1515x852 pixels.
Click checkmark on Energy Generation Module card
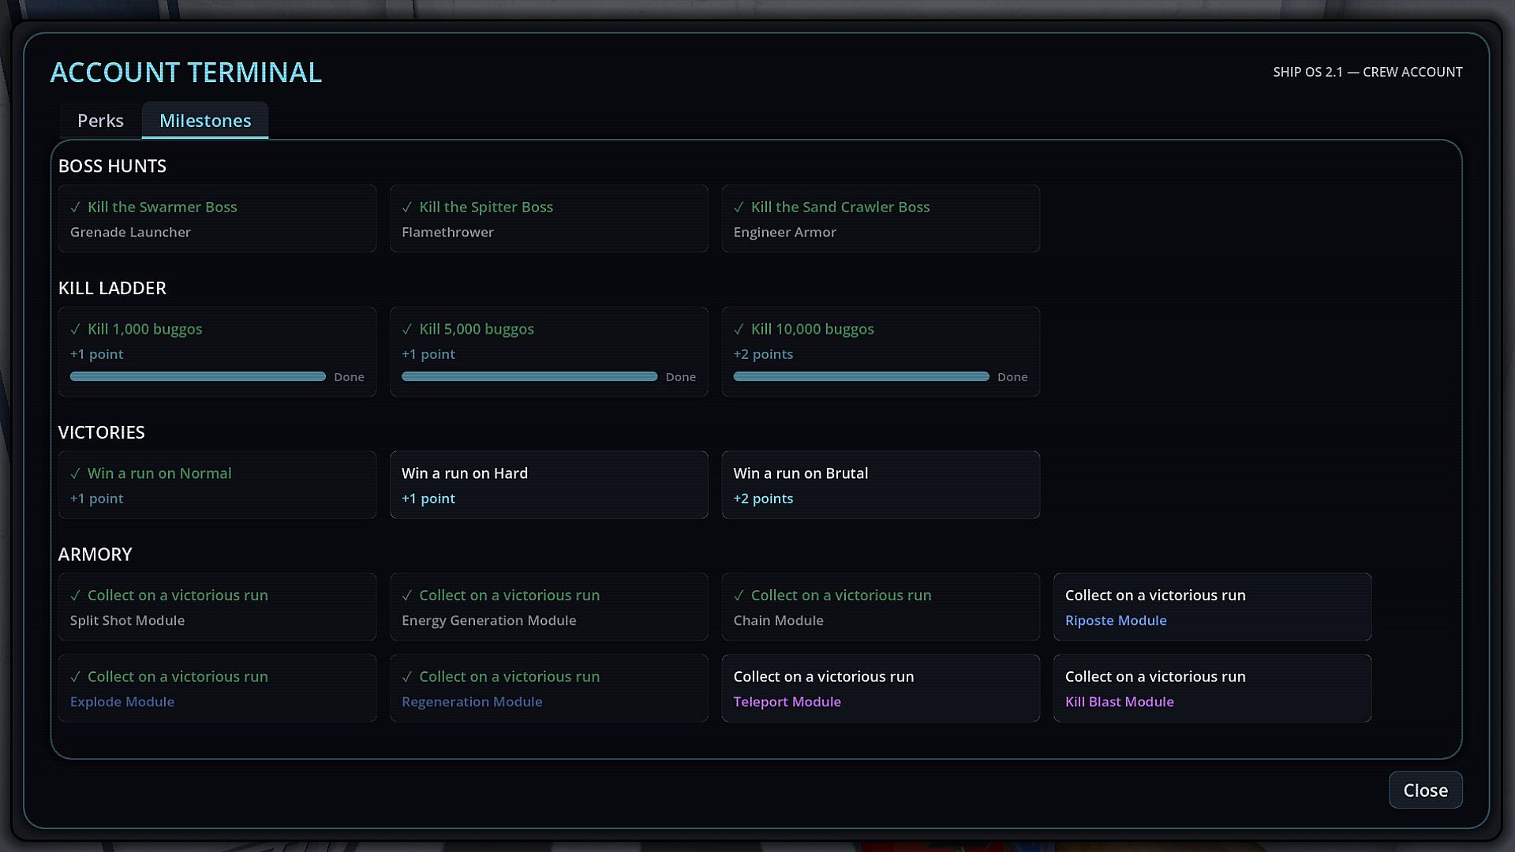click(x=407, y=596)
